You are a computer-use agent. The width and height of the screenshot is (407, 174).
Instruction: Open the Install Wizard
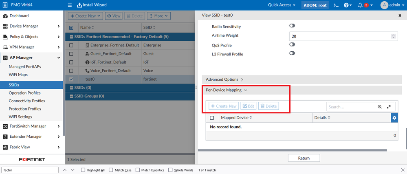92,5
